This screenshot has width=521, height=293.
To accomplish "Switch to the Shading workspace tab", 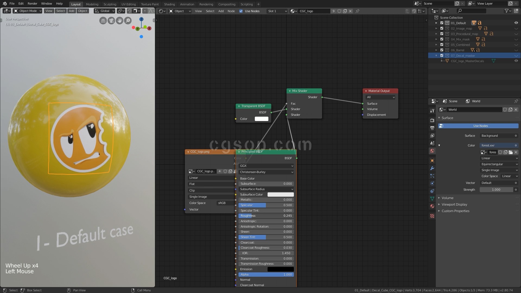I will [169, 4].
